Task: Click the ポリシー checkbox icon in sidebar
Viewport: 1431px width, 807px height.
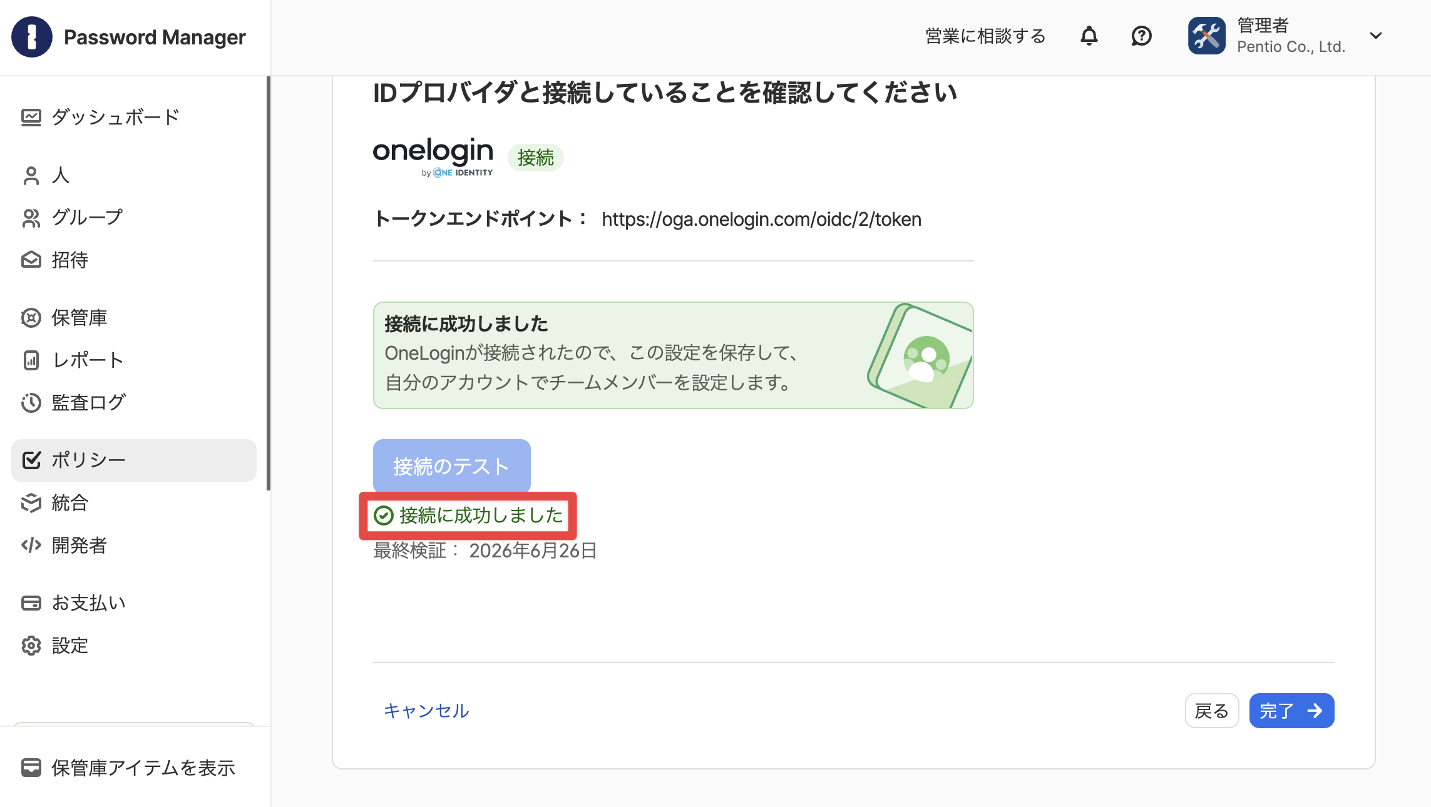Action: [x=31, y=460]
